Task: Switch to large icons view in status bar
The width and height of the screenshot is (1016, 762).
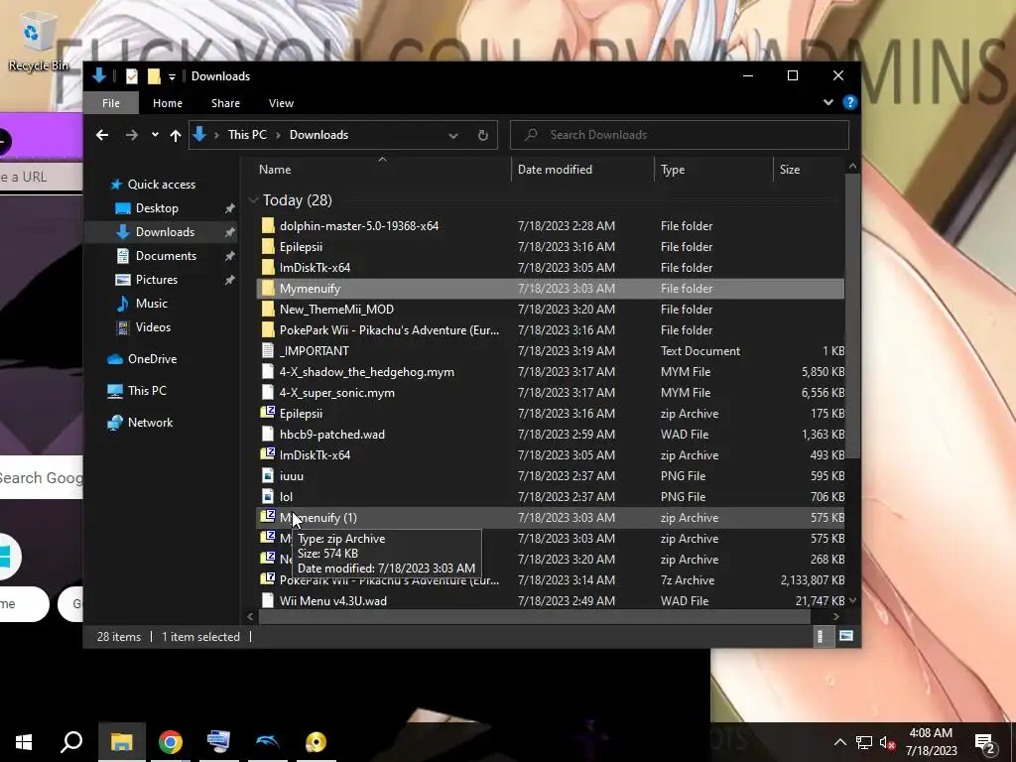Action: [x=845, y=636]
